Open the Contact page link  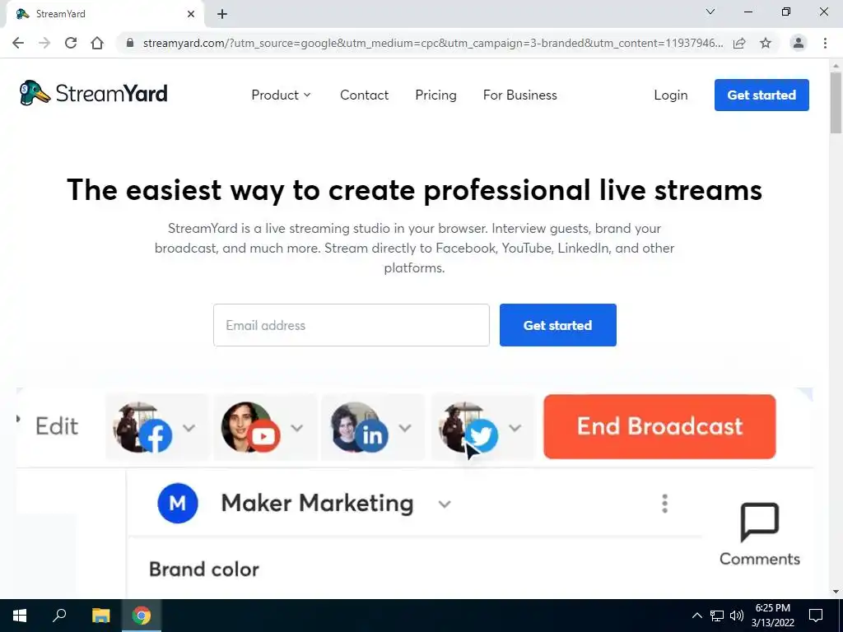364,95
